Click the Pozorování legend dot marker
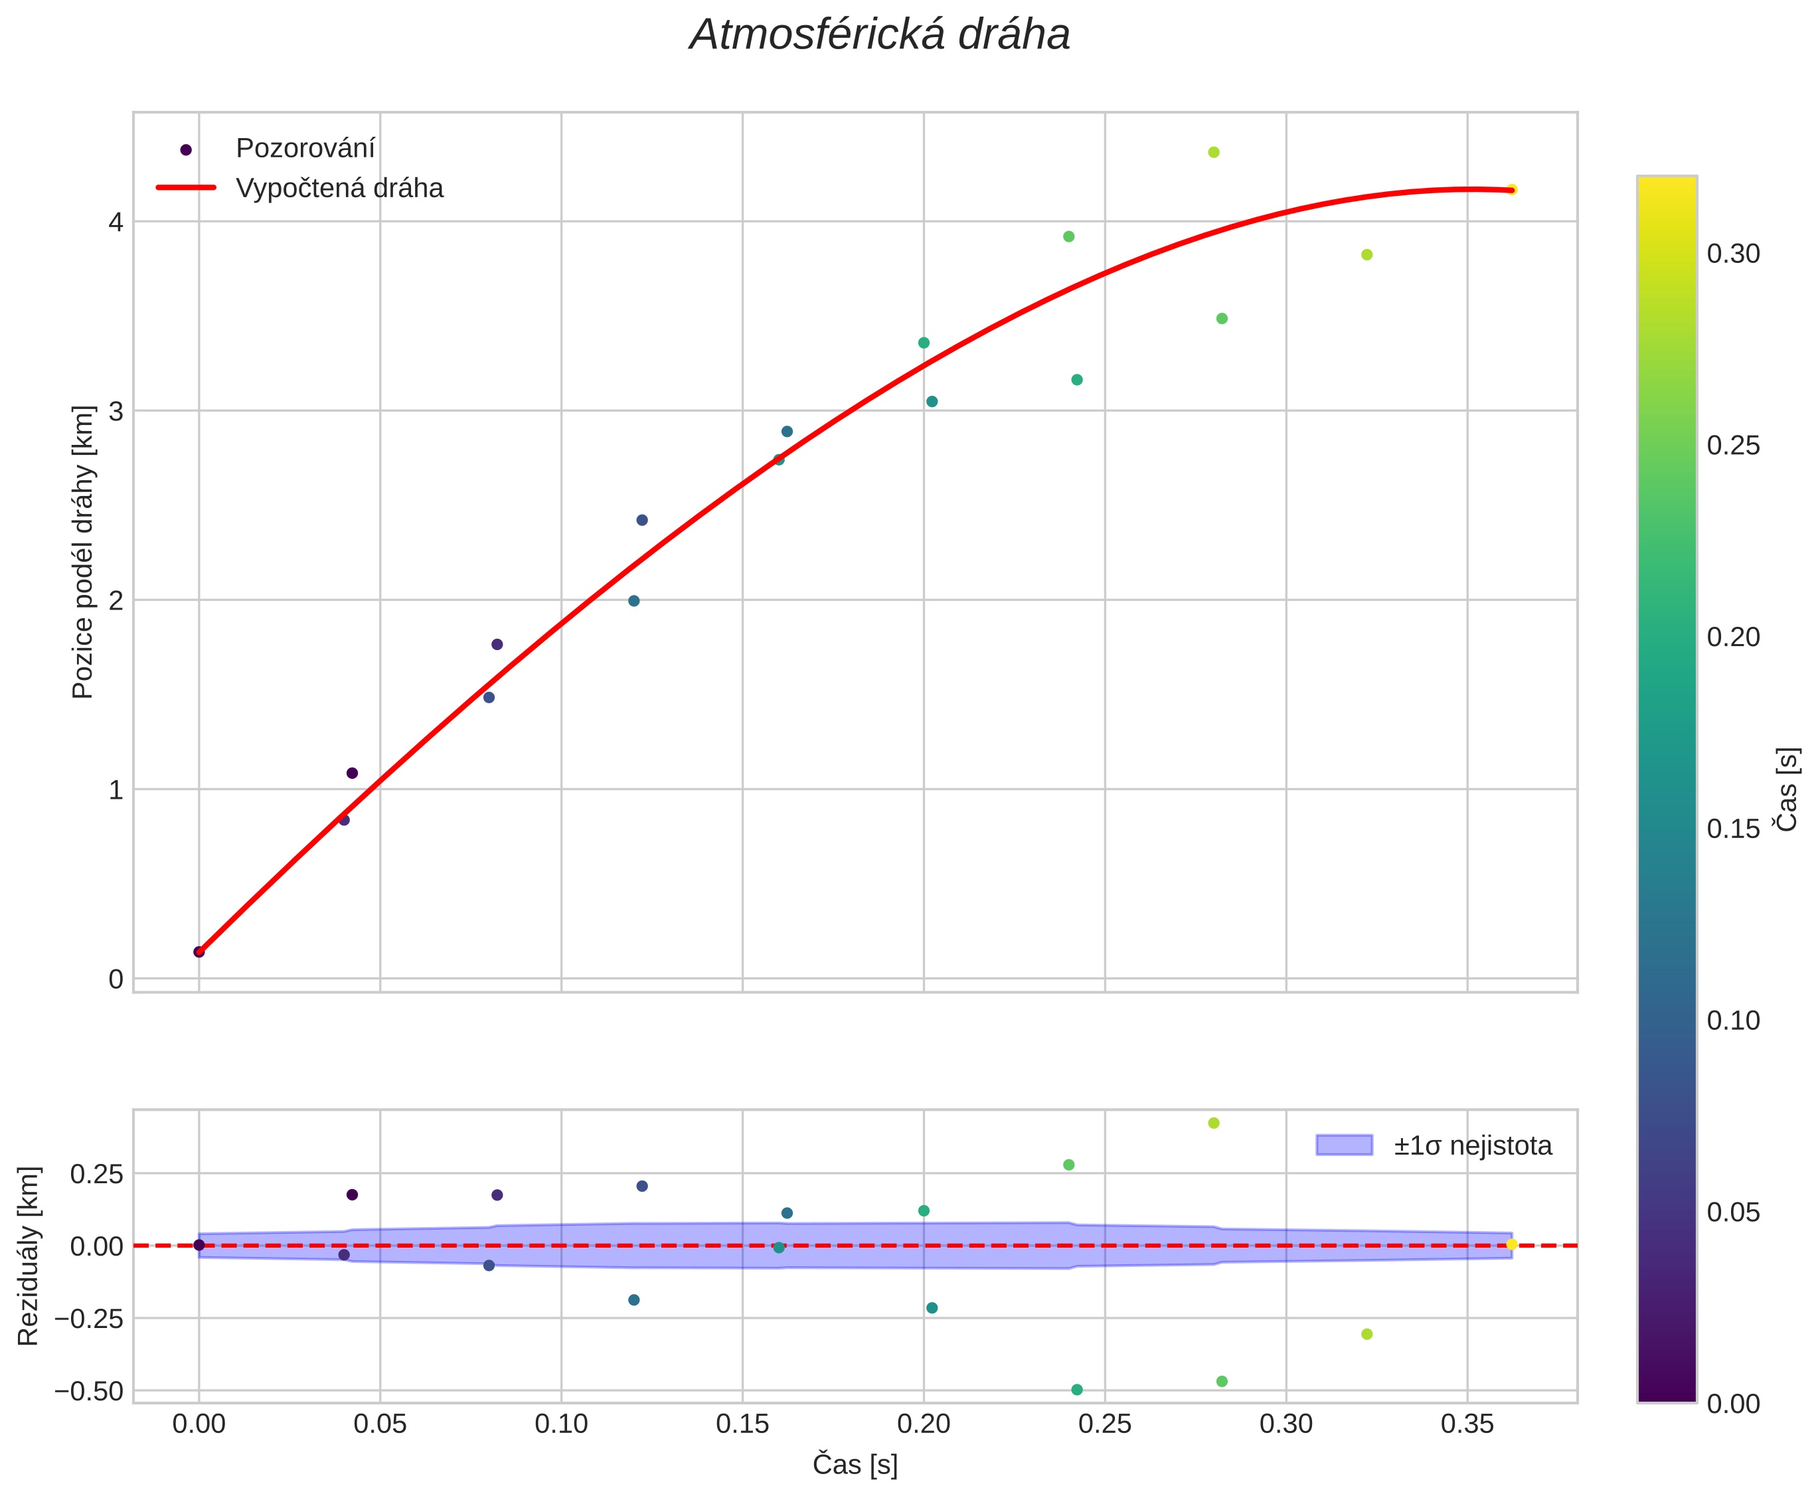The width and height of the screenshot is (1818, 1496). click(185, 150)
